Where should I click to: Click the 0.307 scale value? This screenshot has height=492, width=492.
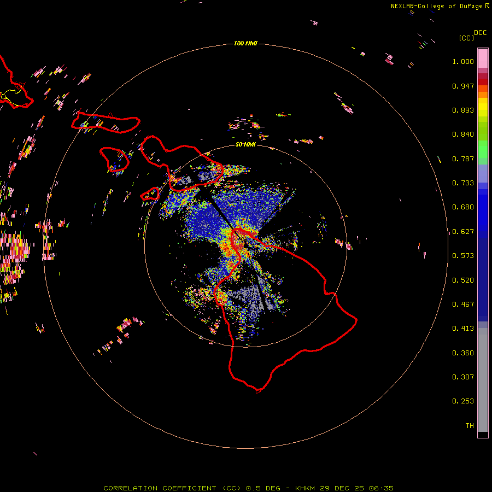click(463, 377)
